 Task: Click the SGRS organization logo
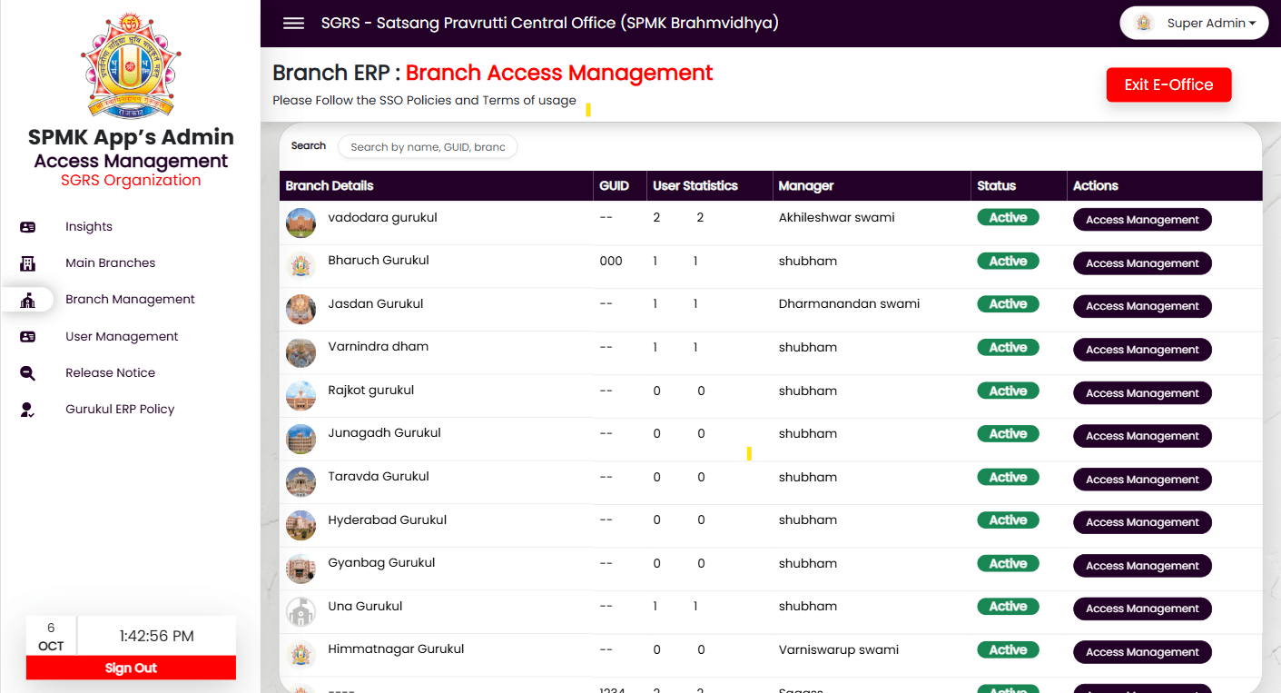point(130,65)
